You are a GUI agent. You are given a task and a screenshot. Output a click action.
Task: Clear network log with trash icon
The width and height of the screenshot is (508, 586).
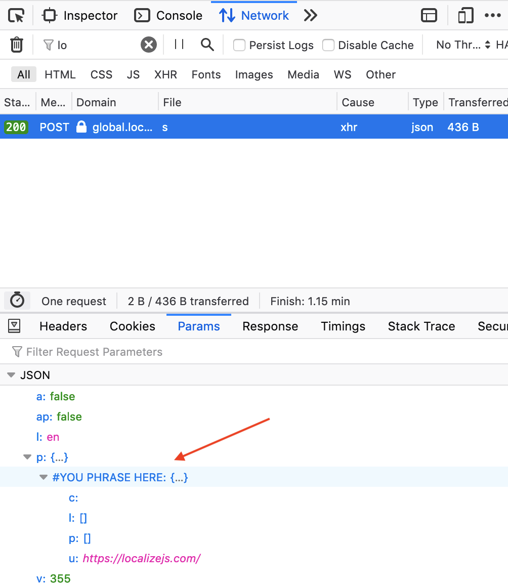click(x=17, y=45)
